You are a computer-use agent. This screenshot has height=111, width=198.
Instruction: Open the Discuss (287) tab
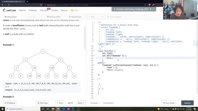point(54,17)
